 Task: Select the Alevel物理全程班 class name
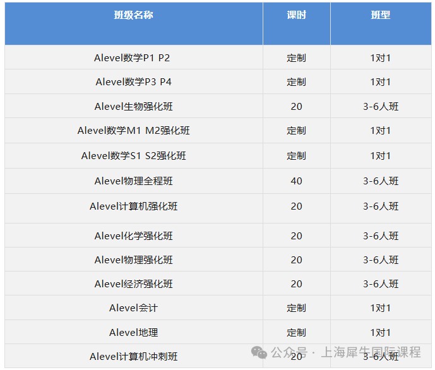click(x=133, y=181)
